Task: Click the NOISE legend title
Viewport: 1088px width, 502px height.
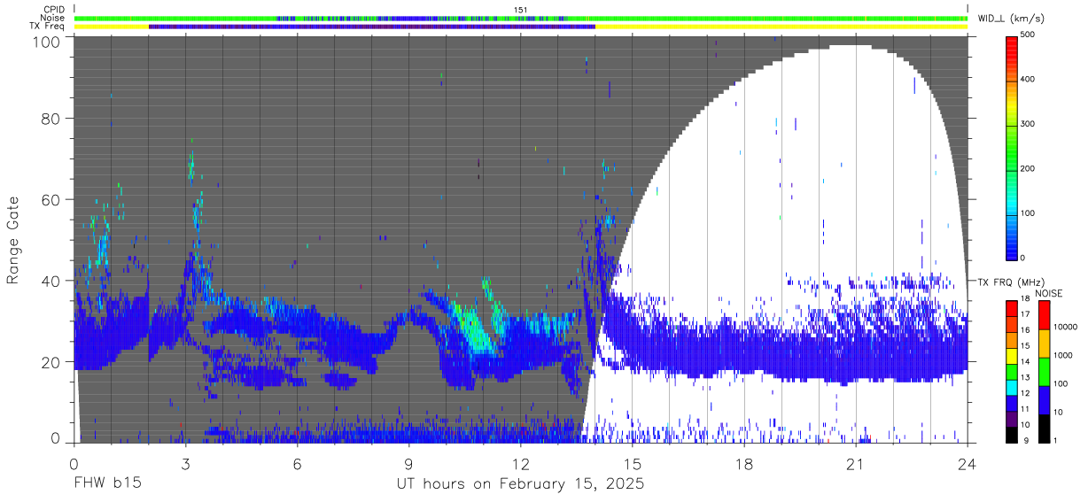Action: coord(1048,293)
